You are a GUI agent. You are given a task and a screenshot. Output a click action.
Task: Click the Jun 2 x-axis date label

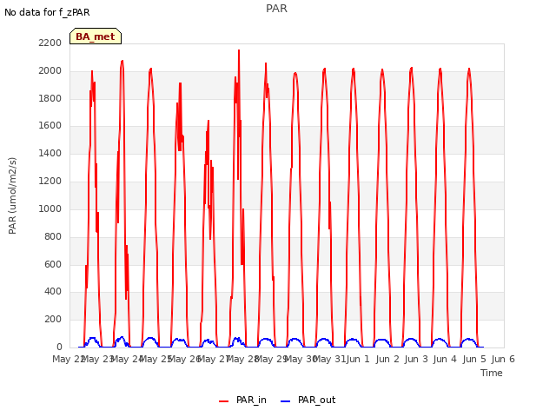(x=387, y=359)
